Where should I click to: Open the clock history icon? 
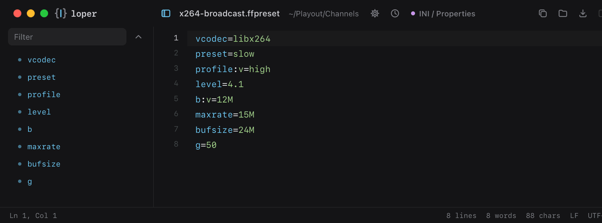coord(395,13)
